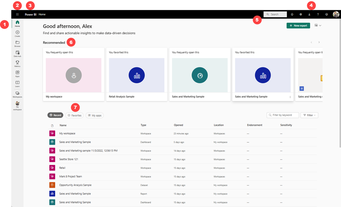Show previous recommended items with the left arrow
Screen dimensions: 341x207
311,42
